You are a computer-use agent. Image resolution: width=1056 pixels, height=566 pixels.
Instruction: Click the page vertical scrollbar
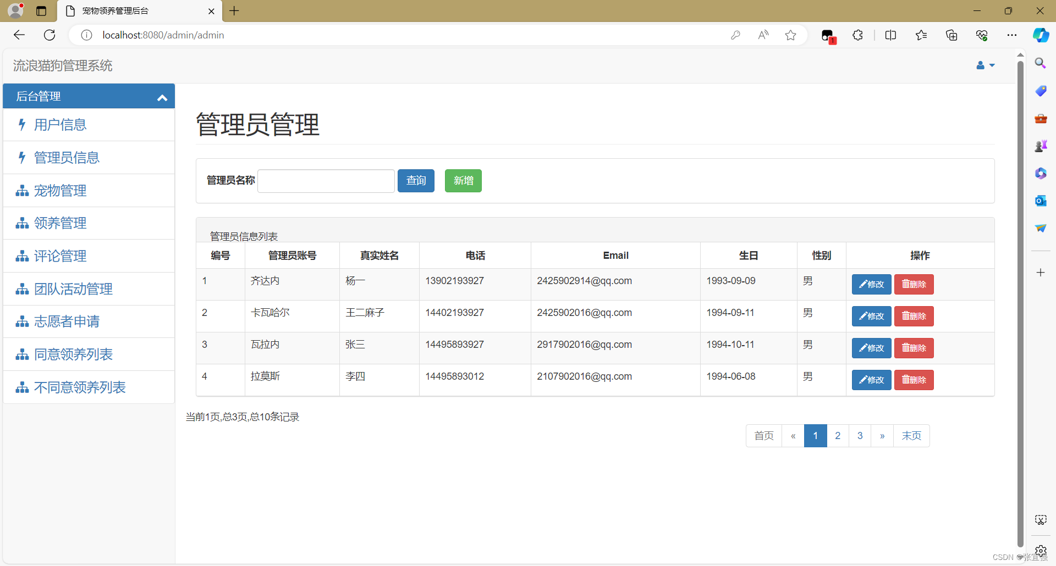(1020, 305)
